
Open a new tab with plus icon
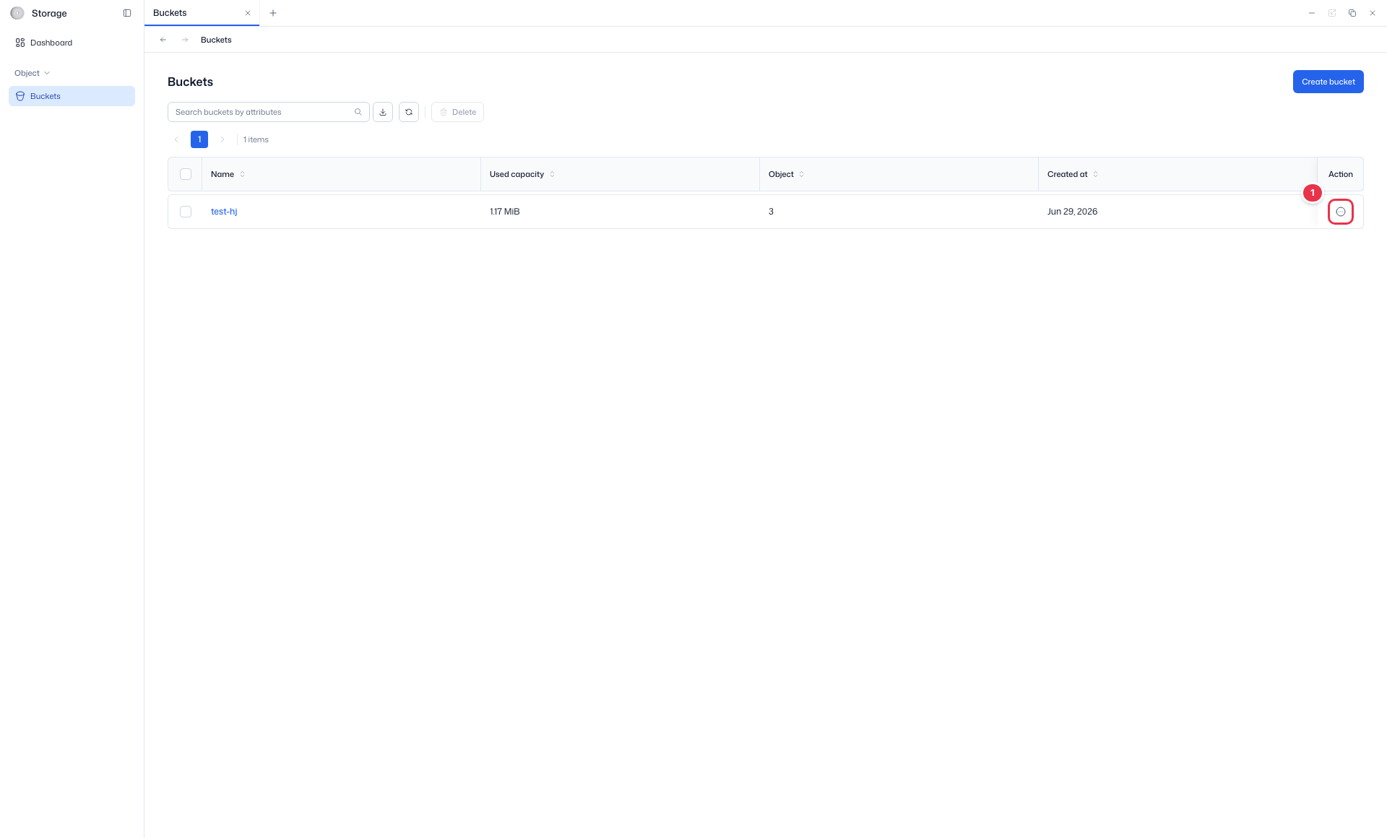(273, 13)
